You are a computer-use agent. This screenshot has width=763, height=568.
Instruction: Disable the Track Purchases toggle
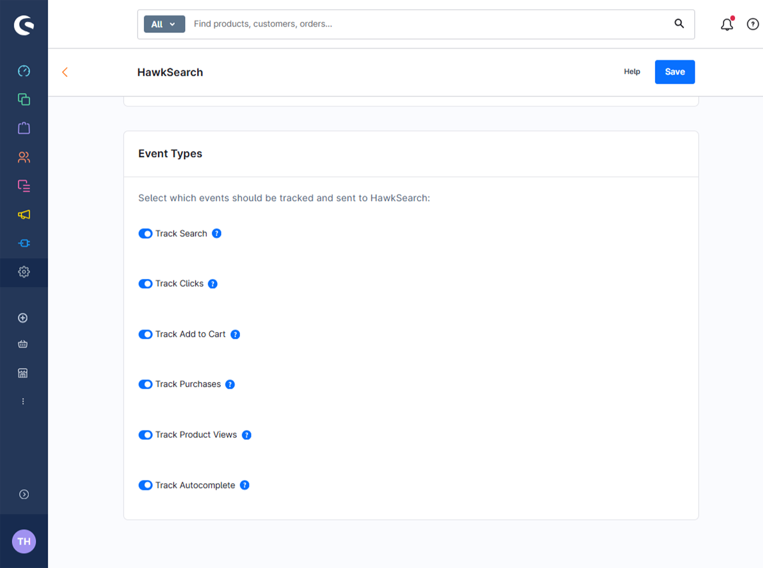point(145,384)
